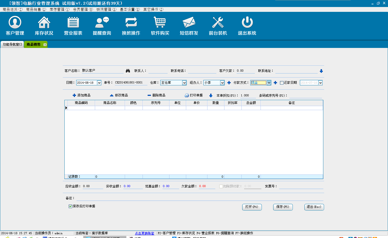Switch to 功能导航窗口 tab
388x238 pixels.
click(x=12, y=44)
